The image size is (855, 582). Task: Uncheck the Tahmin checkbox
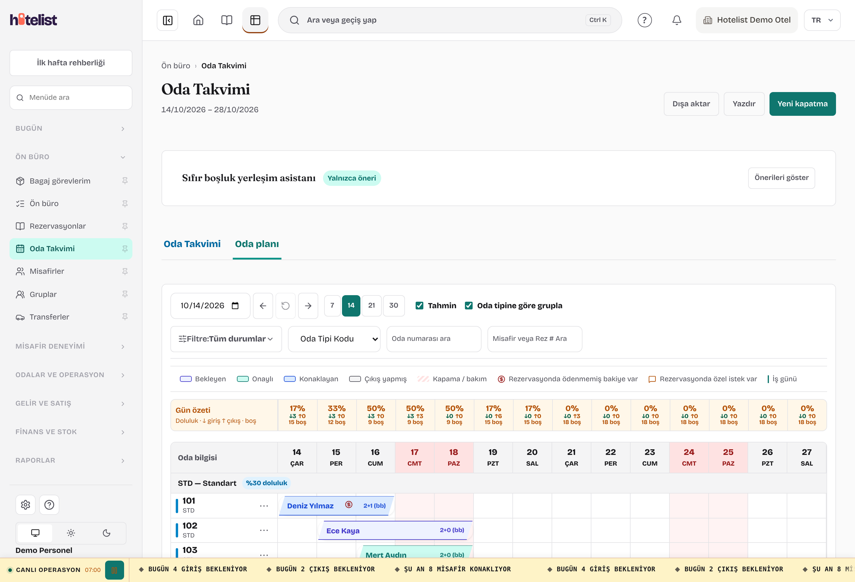click(x=419, y=305)
